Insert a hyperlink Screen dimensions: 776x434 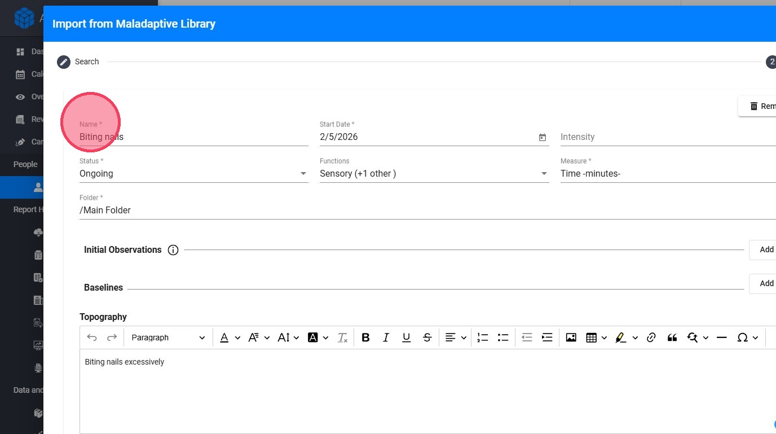651,337
